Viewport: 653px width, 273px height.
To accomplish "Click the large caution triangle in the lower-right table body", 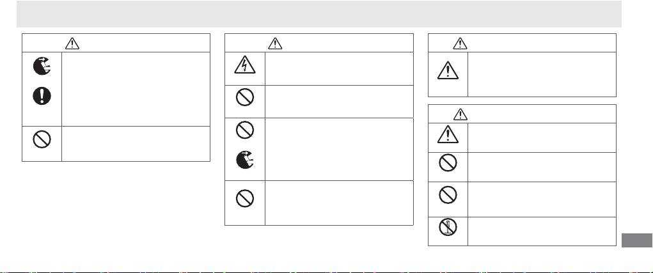I will [448, 134].
